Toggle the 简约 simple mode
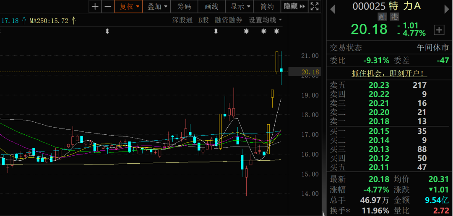Image resolution: width=453 pixels, height=216 pixels. click(x=267, y=6)
